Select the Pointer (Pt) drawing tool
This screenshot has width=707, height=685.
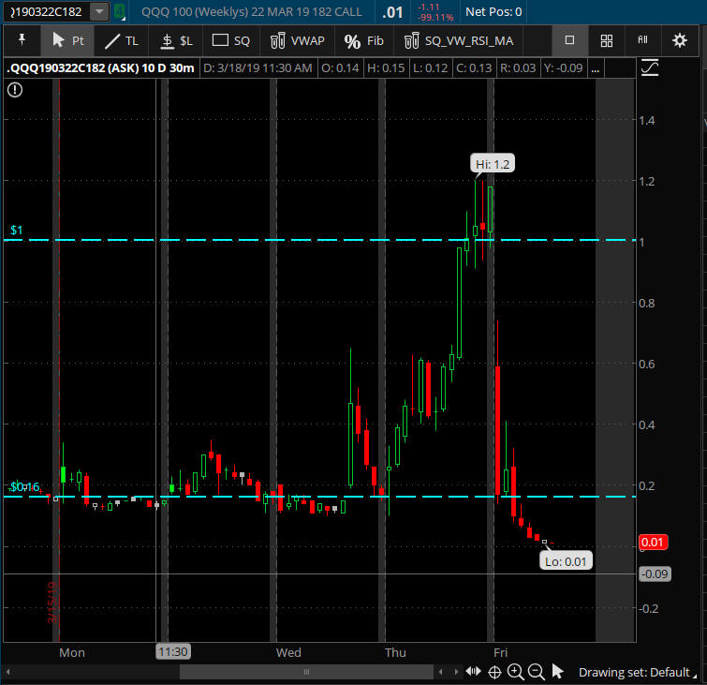(68, 41)
